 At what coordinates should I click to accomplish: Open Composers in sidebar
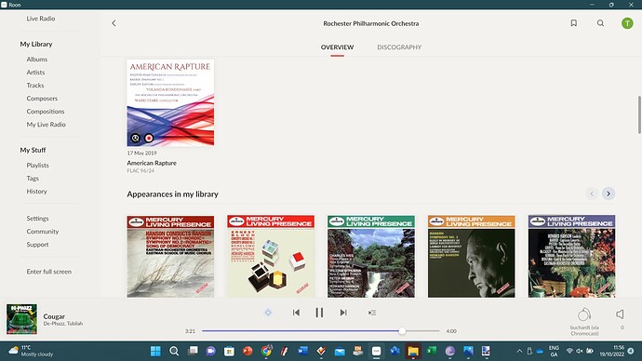pos(42,99)
